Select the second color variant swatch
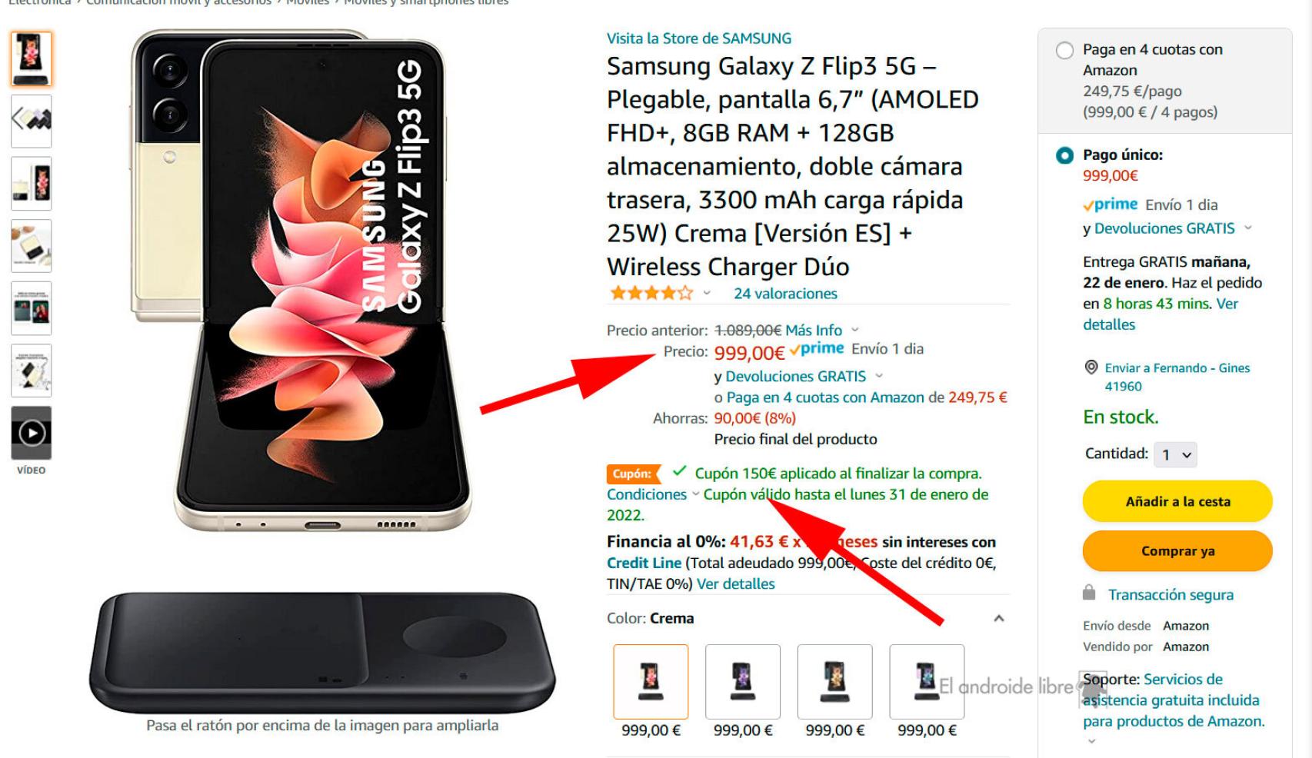 [x=742, y=681]
